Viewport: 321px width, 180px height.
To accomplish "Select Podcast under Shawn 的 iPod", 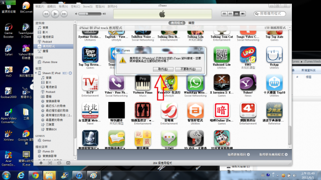I will click(x=50, y=92).
